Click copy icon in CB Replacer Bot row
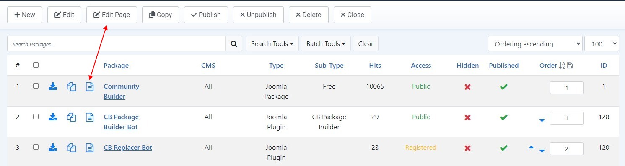 point(72,148)
